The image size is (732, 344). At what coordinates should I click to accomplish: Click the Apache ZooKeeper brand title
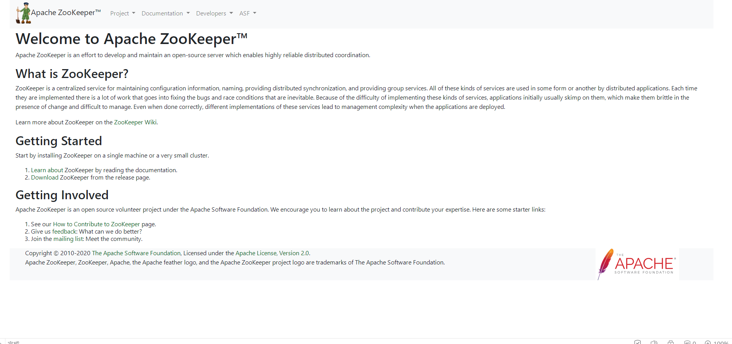point(66,12)
